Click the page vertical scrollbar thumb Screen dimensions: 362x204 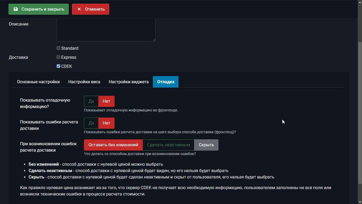tap(360, 113)
